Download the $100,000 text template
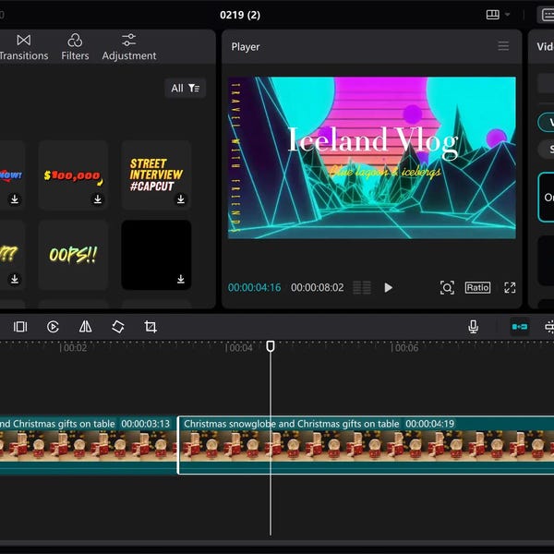Image resolution: width=554 pixels, height=554 pixels. [x=98, y=199]
